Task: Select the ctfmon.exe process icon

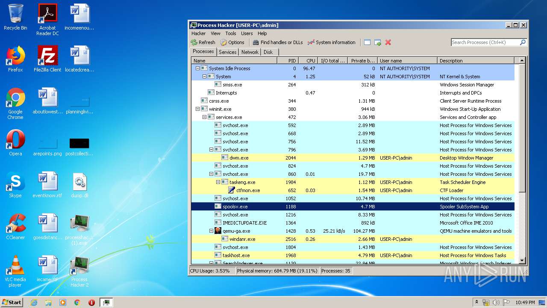Action: (232, 190)
